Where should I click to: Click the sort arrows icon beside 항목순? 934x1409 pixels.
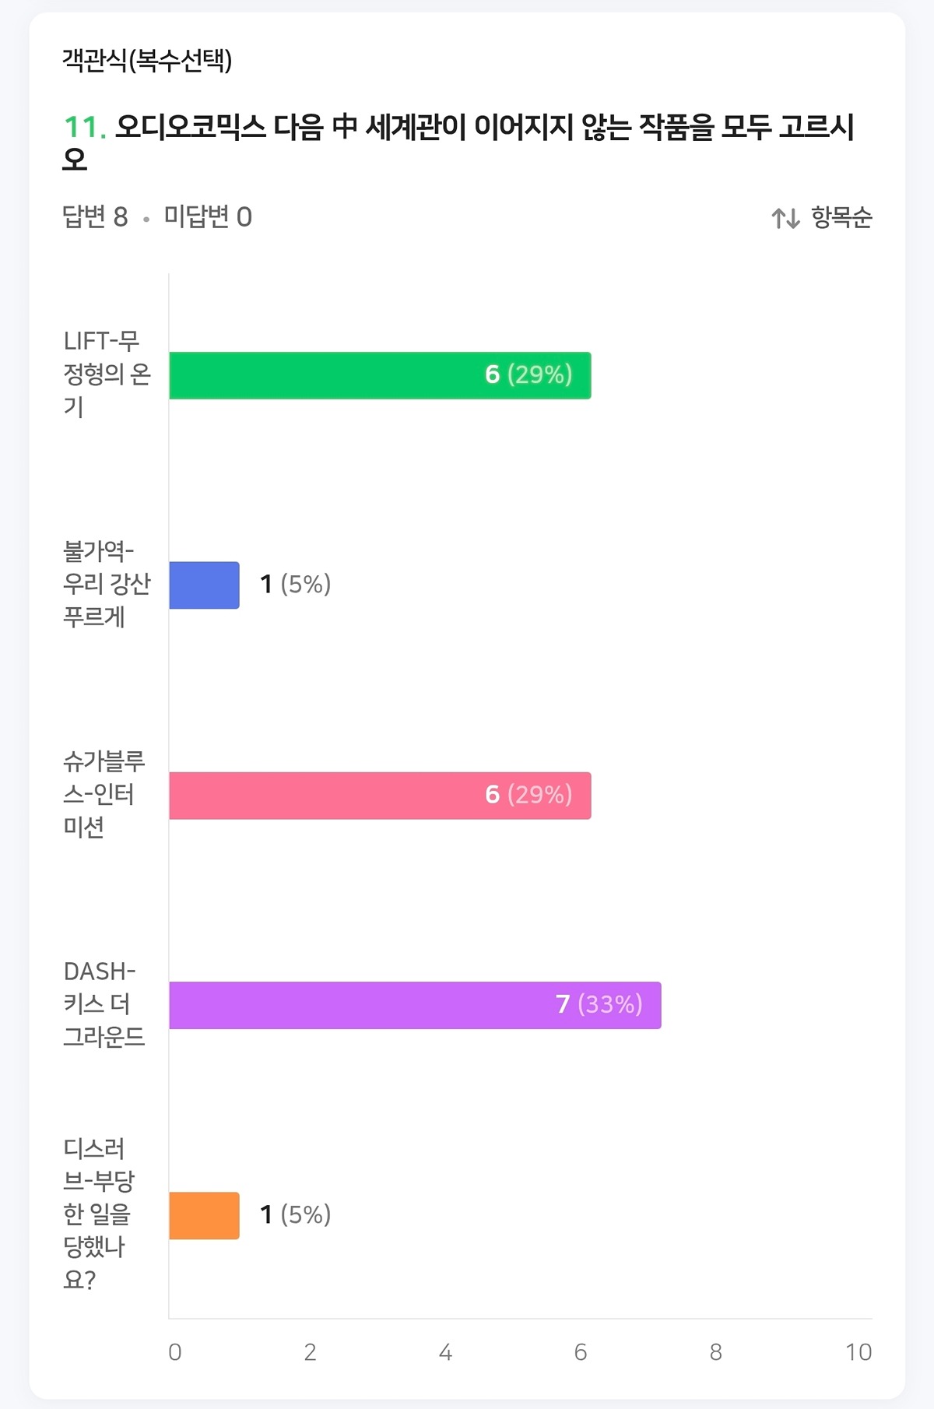[785, 219]
